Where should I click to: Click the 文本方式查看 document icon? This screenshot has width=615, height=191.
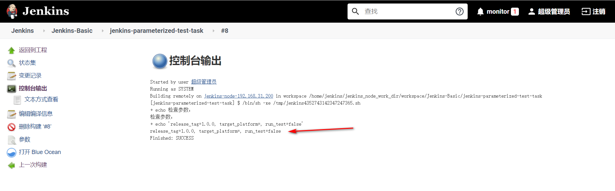coord(17,100)
